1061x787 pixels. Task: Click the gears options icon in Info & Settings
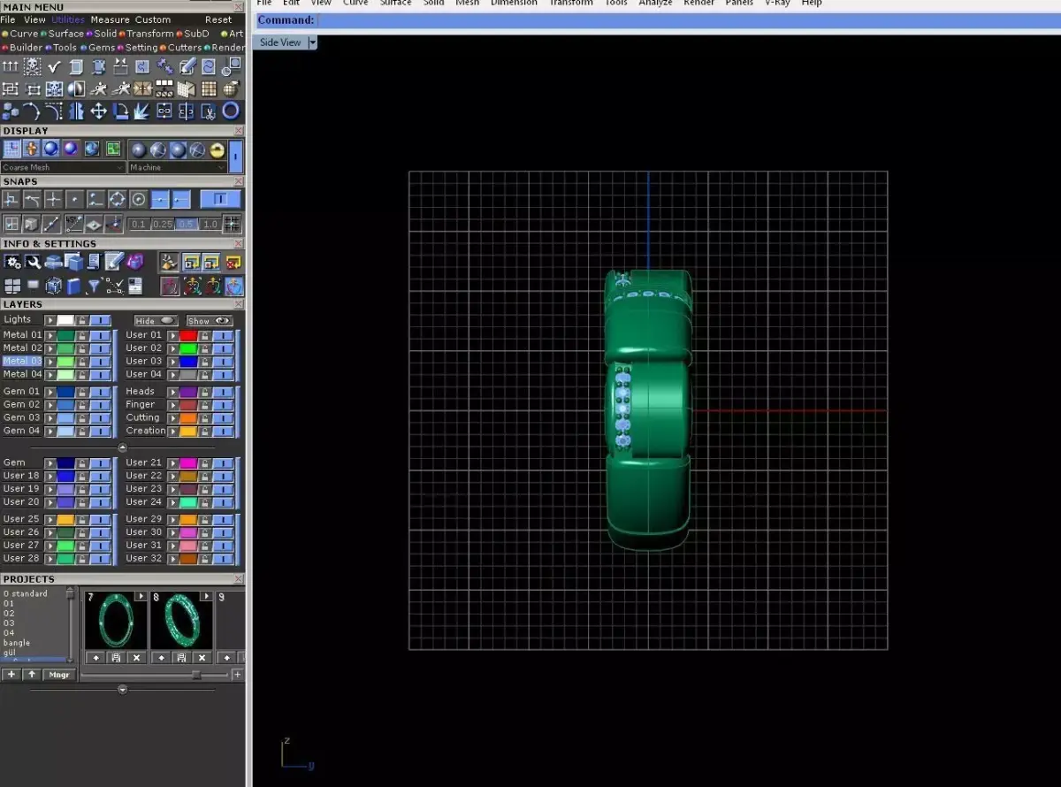tap(12, 262)
